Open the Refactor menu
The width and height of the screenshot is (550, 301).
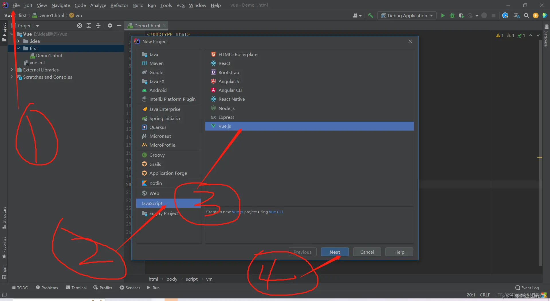(x=119, y=5)
